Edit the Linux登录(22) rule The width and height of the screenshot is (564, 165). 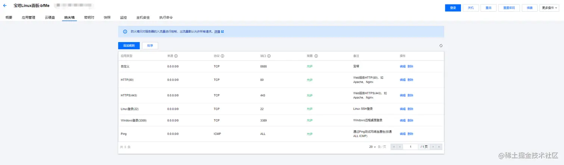[402, 109]
